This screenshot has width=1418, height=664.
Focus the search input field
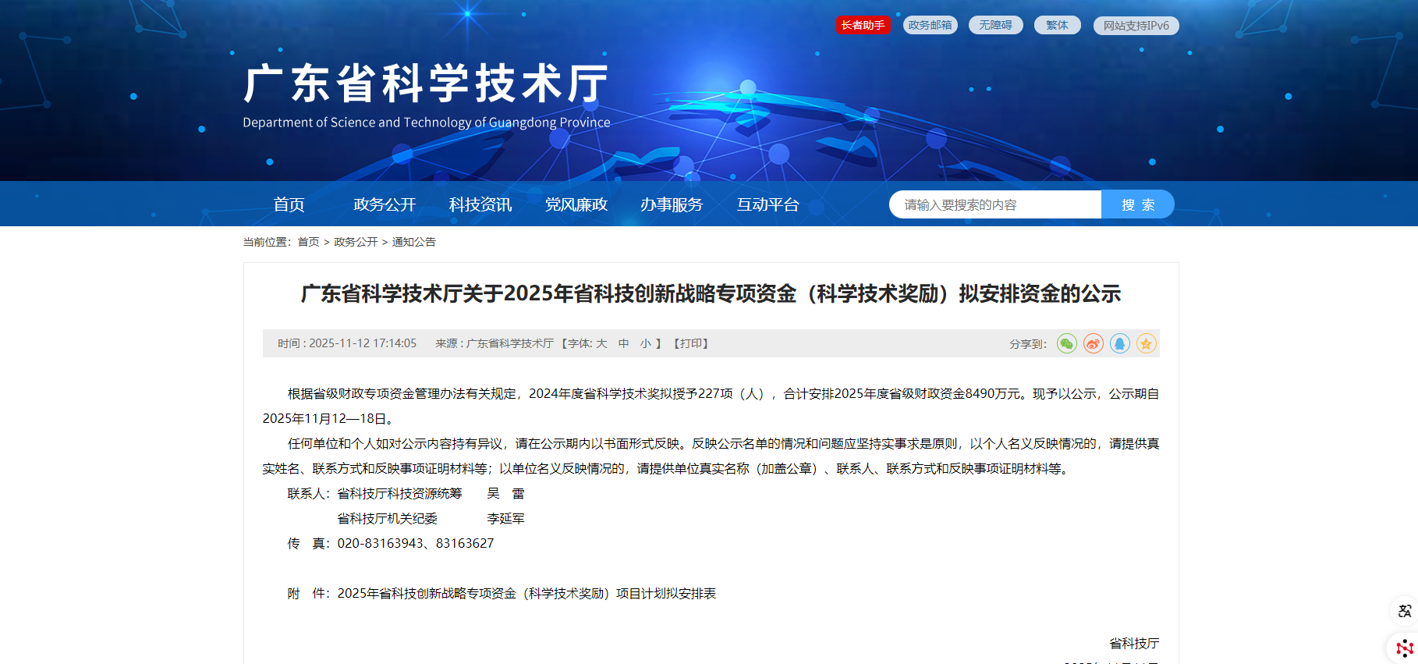point(994,204)
